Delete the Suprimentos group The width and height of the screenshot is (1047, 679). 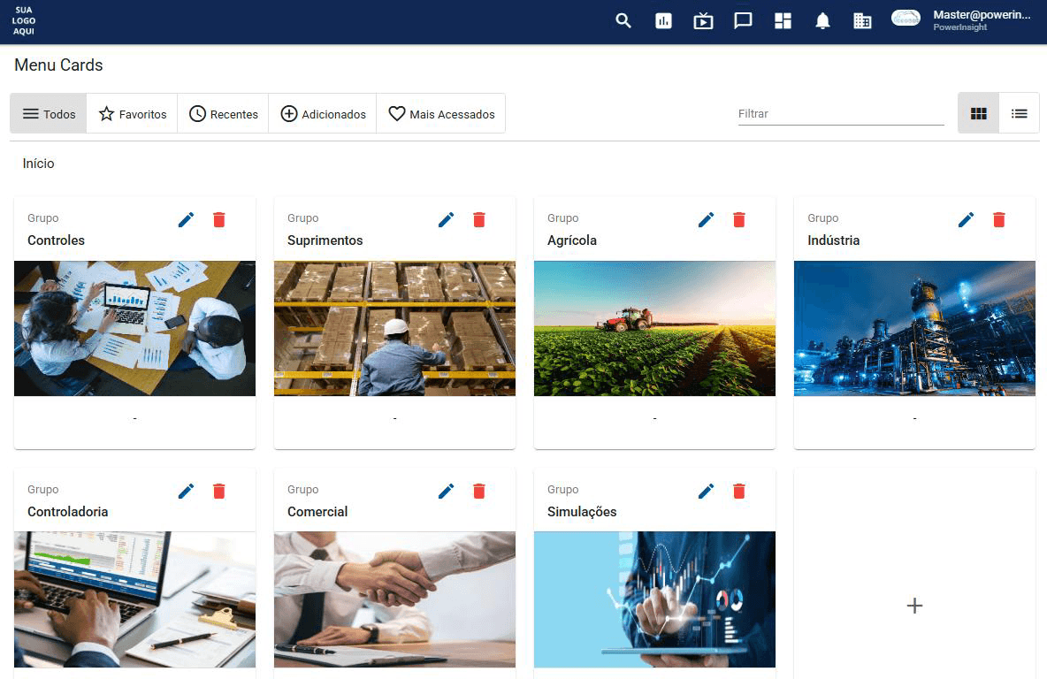[478, 219]
